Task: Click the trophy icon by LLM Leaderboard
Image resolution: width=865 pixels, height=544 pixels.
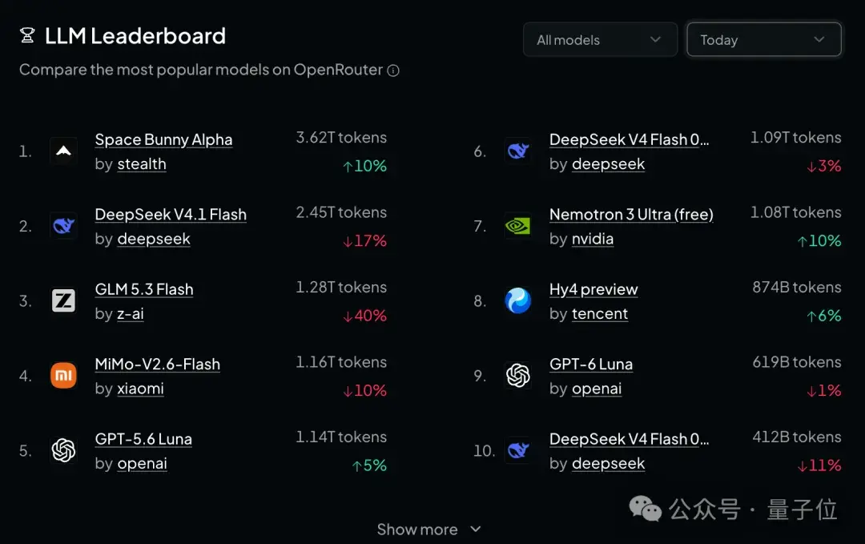Action: coord(27,36)
